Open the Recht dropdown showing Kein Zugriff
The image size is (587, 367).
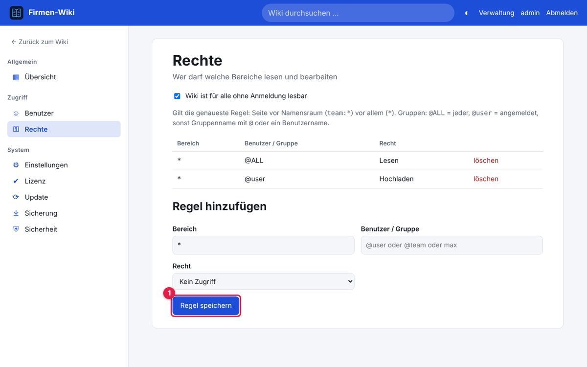(263, 282)
